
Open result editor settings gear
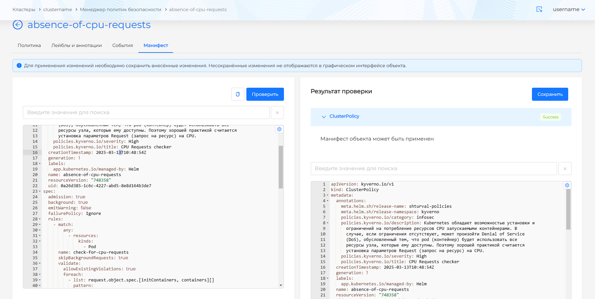click(x=567, y=185)
